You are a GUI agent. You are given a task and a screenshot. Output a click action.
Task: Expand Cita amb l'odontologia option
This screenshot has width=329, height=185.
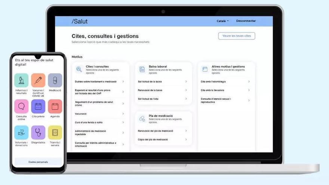tap(225, 81)
